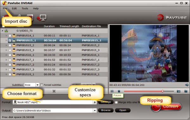The height and width of the screenshot is (120, 190).
Task: Click the Browse button
Action: [x=106, y=110]
